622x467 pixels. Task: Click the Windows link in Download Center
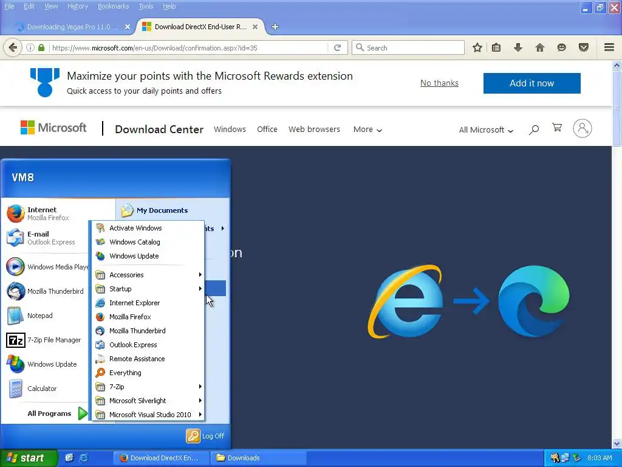(230, 130)
